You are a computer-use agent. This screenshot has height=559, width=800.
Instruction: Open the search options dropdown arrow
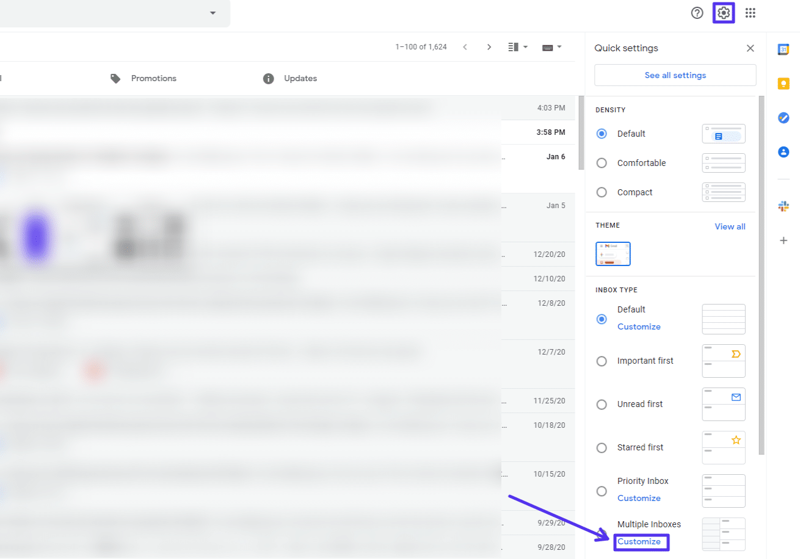coord(213,12)
